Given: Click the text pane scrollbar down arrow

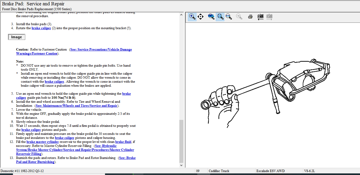Looking at the screenshot, I should click(x=181, y=165).
